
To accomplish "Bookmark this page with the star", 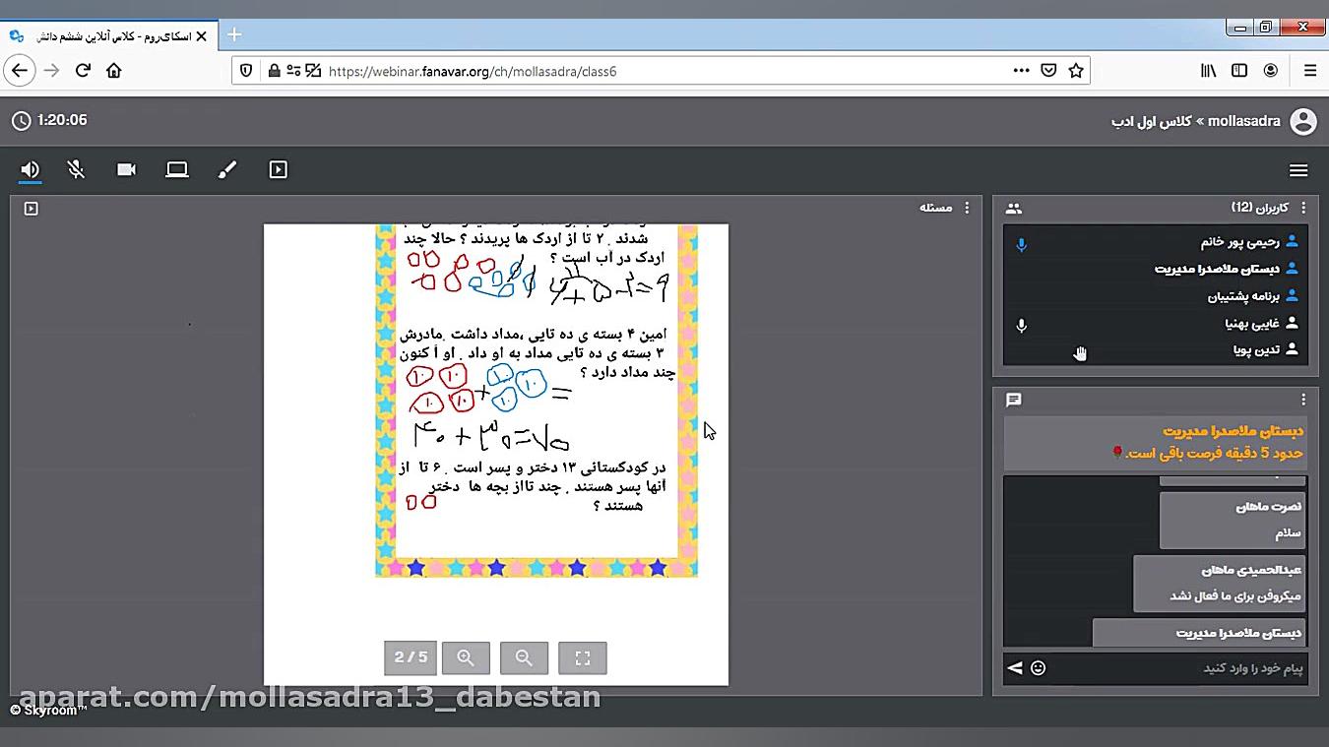I will (1076, 71).
